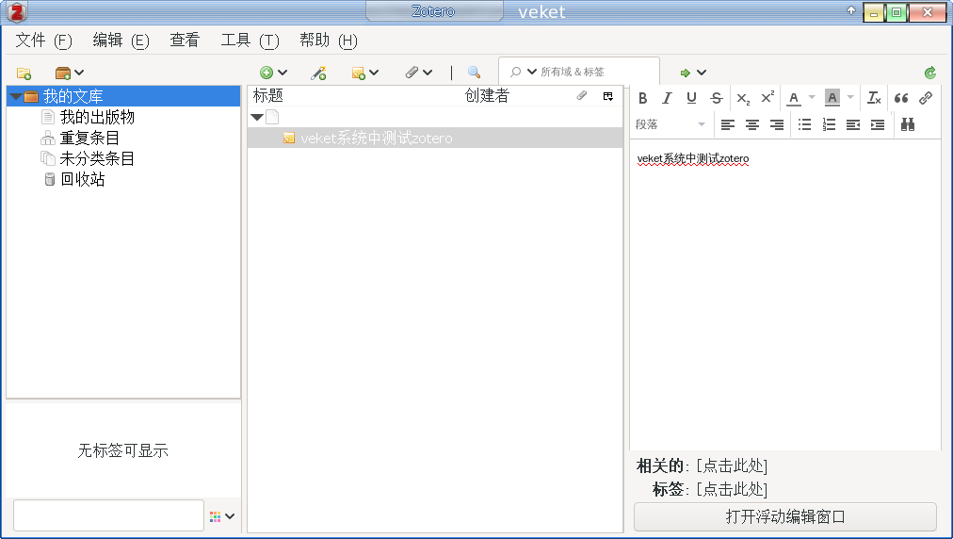Increase indent icon
Screen dimensions: 953x539
[x=878, y=124]
